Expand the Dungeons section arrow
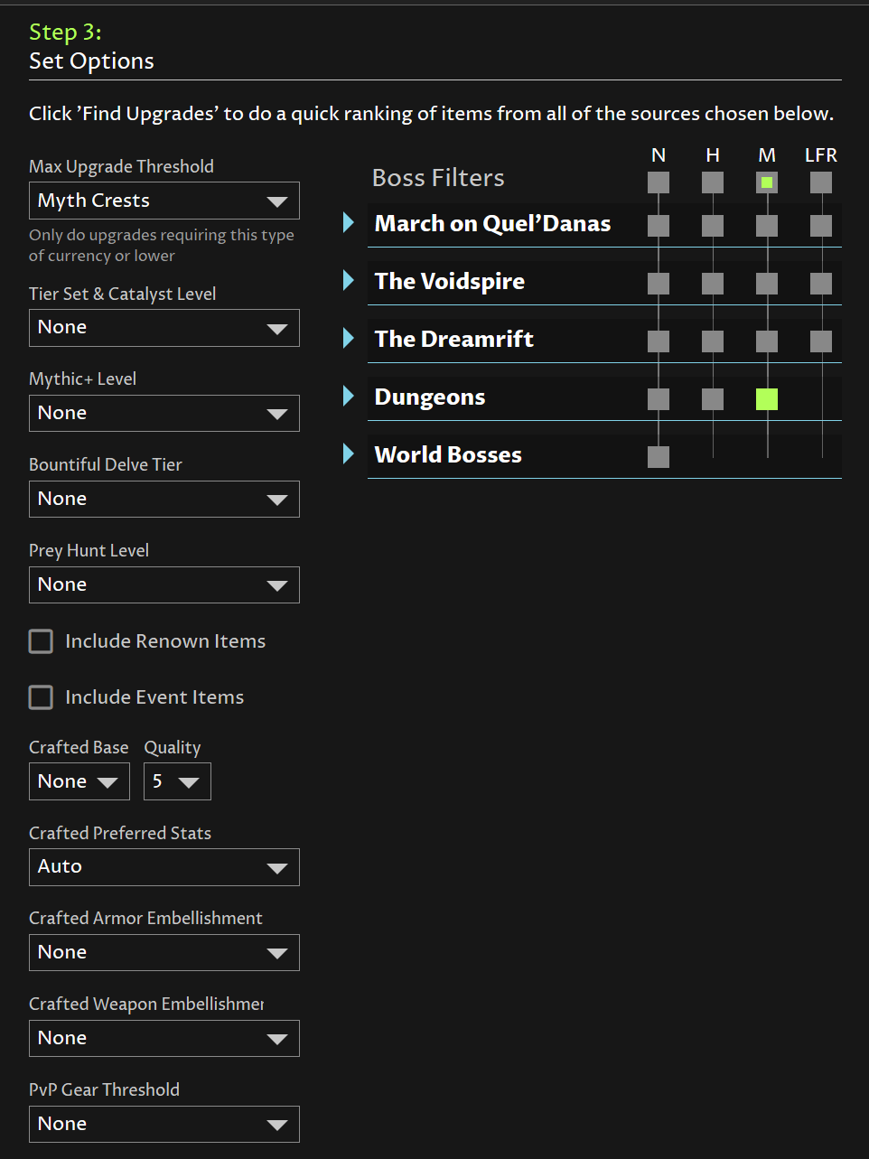 point(349,397)
